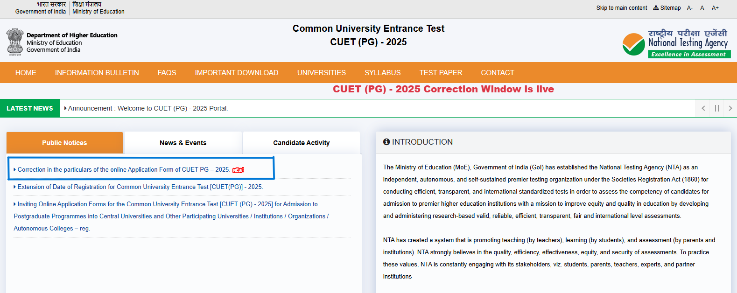737x293 pixels.
Task: Go to the Universities menu item
Action: 321,73
